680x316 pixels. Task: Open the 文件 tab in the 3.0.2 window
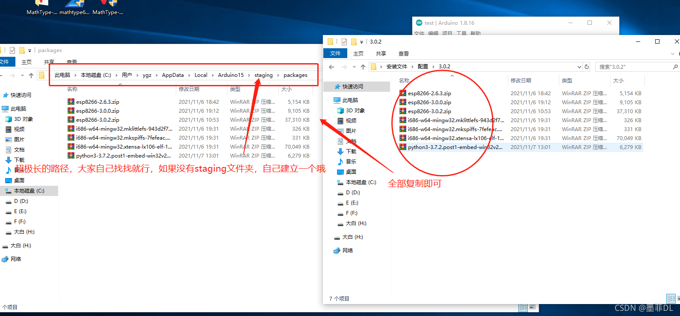pyautogui.click(x=335, y=53)
